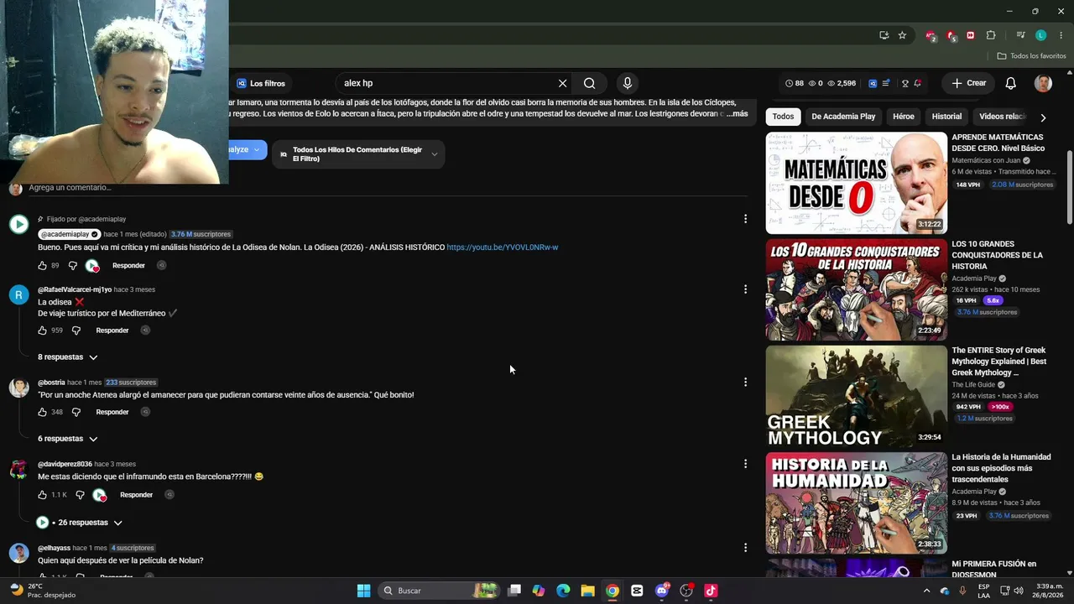Clear the 'alex hp' search text

[x=562, y=83]
